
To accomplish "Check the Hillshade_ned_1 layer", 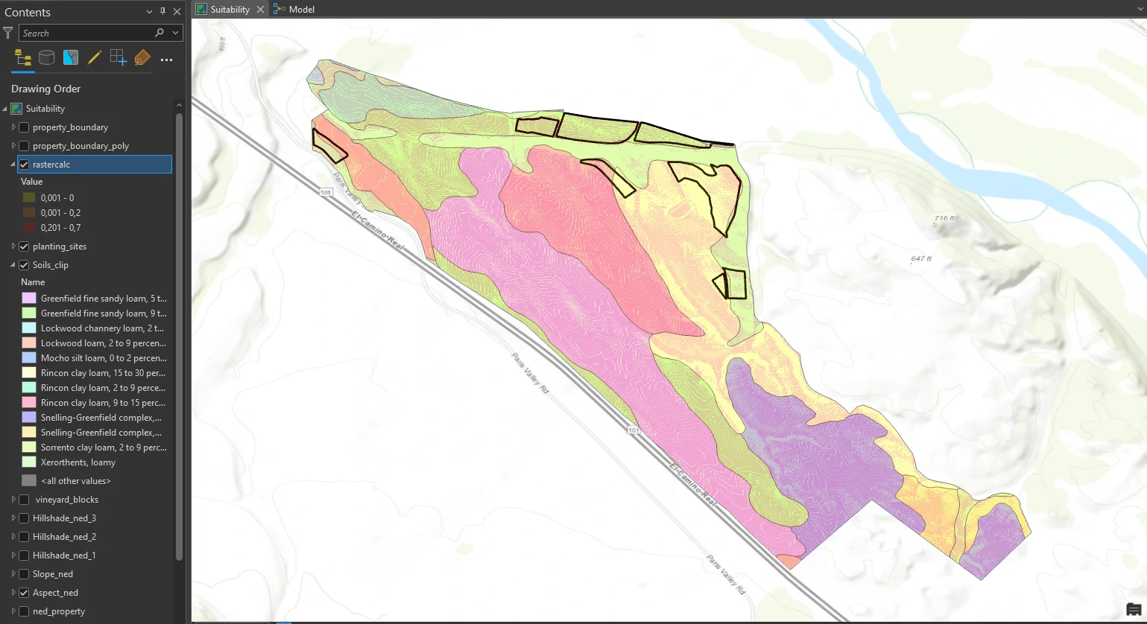I will click(24, 555).
